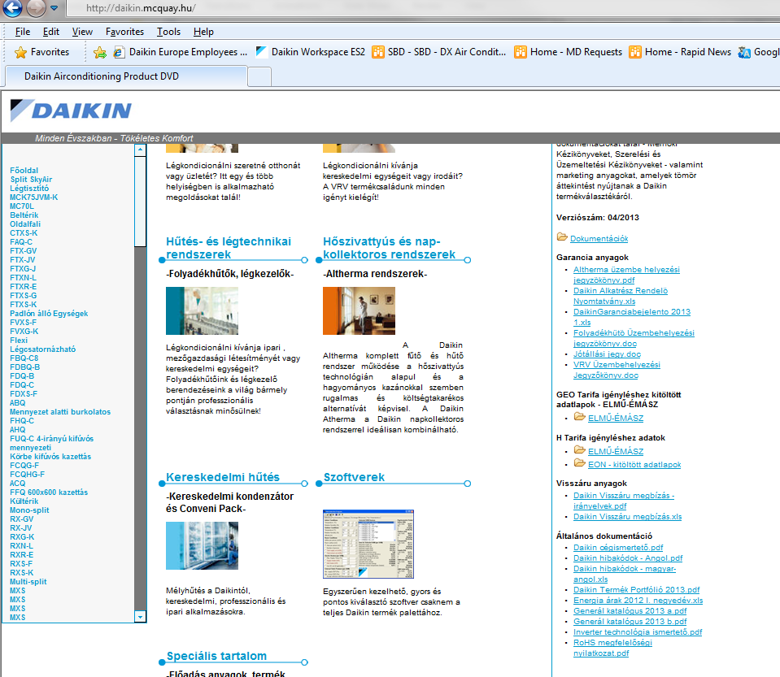
Task: Open the Favorites menu
Action: [124, 32]
